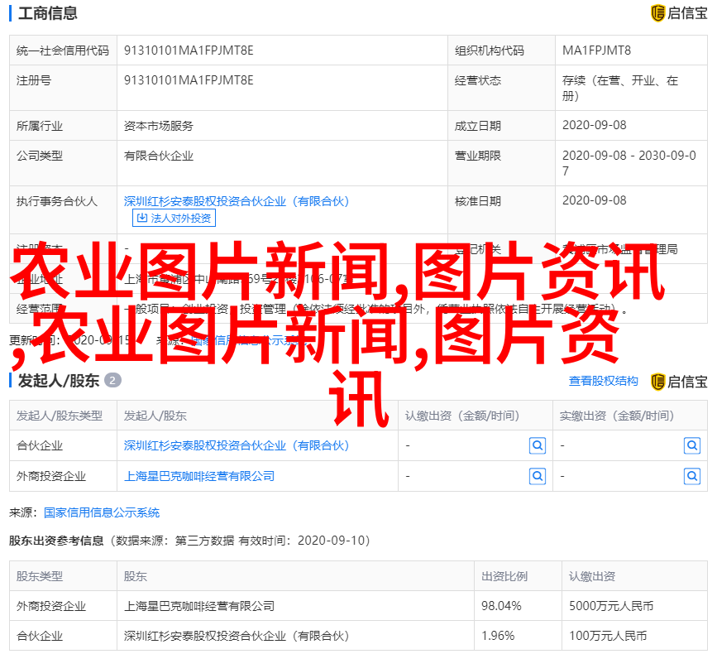Click the 核准日期 value 2020-09-08

[594, 200]
